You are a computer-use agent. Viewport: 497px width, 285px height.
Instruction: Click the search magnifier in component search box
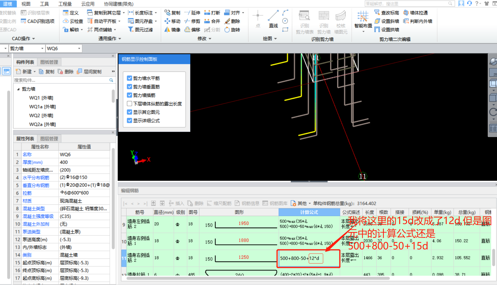[111, 80]
